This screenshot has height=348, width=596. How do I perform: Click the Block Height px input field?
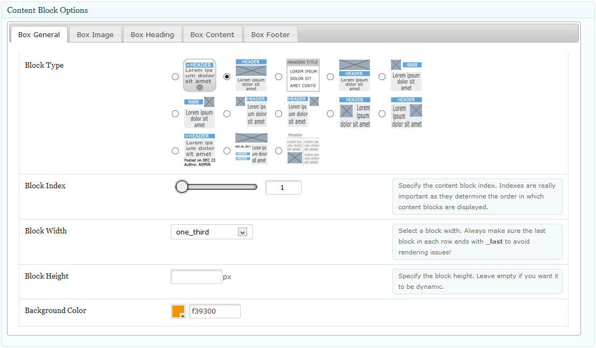pos(197,277)
